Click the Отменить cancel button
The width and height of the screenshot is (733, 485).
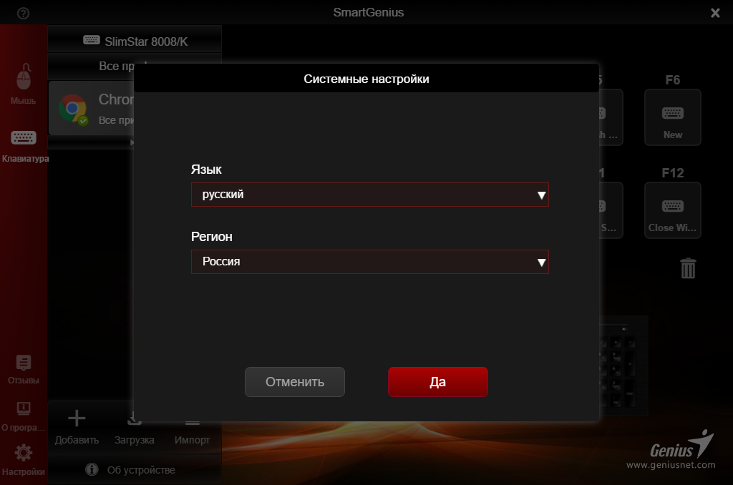click(x=294, y=382)
